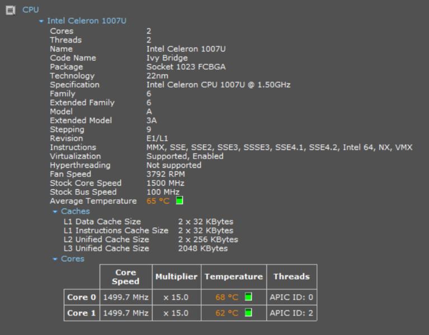The image size is (429, 335).
Task: Select the Average Temperature value 65 °C
Action: (x=158, y=201)
